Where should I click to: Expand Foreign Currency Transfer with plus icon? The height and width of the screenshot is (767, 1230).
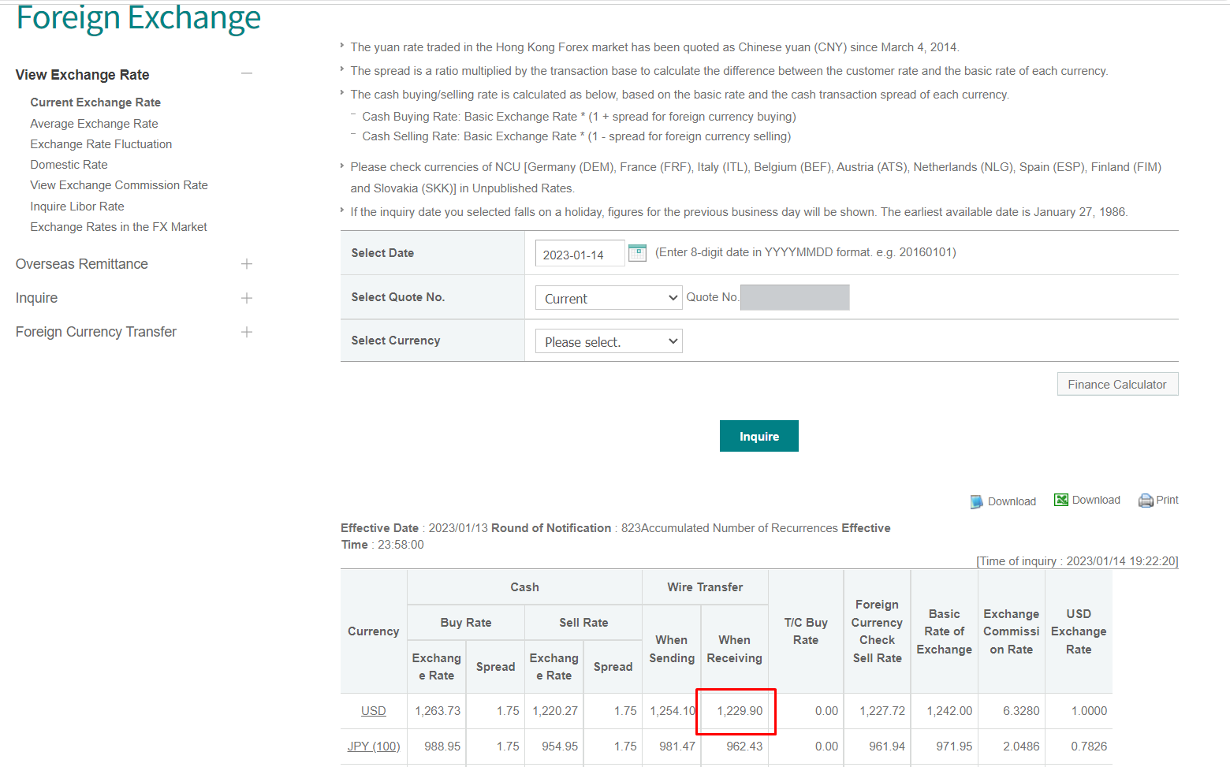click(x=247, y=332)
